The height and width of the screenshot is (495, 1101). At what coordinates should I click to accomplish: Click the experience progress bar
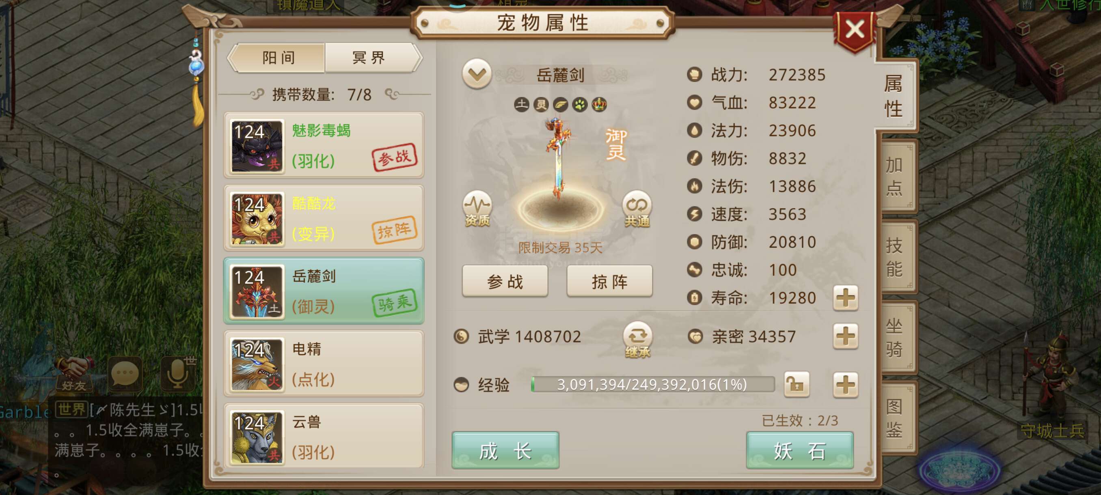(652, 384)
